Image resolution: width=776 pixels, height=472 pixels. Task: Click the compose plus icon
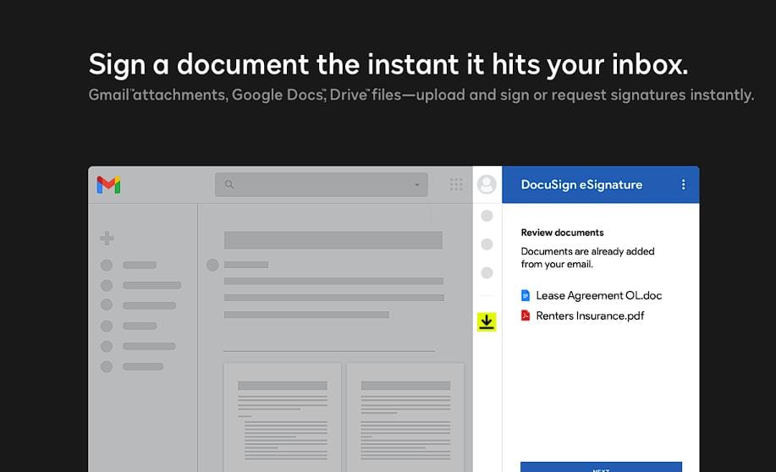107,239
